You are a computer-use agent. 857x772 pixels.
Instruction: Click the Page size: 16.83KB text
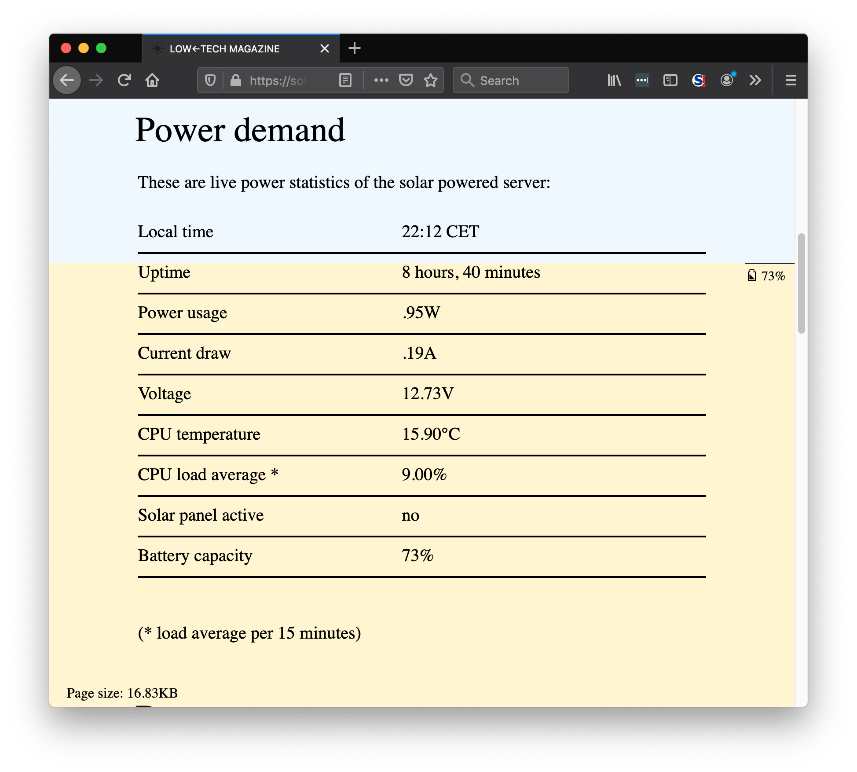point(122,693)
